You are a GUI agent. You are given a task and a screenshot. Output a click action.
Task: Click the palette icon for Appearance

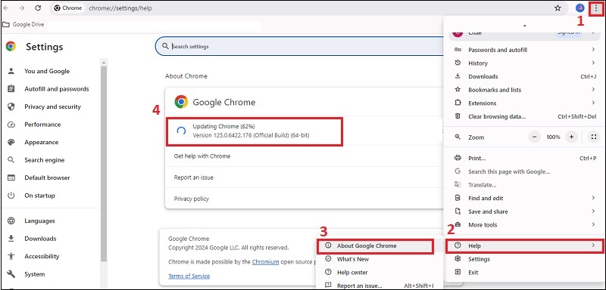pyautogui.click(x=11, y=142)
